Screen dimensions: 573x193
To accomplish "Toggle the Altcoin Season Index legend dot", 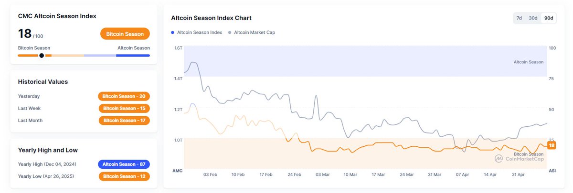I will [173, 32].
